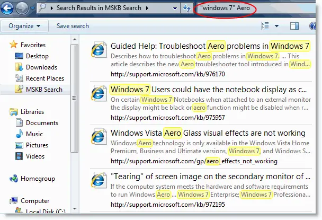322x220 pixels.
Task: Open '"Tearing" of screen image' result
Action: pos(210,177)
